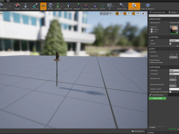Screen dimensions: 179x134
Task: Expand the Build Settings row
Action: [150, 60]
